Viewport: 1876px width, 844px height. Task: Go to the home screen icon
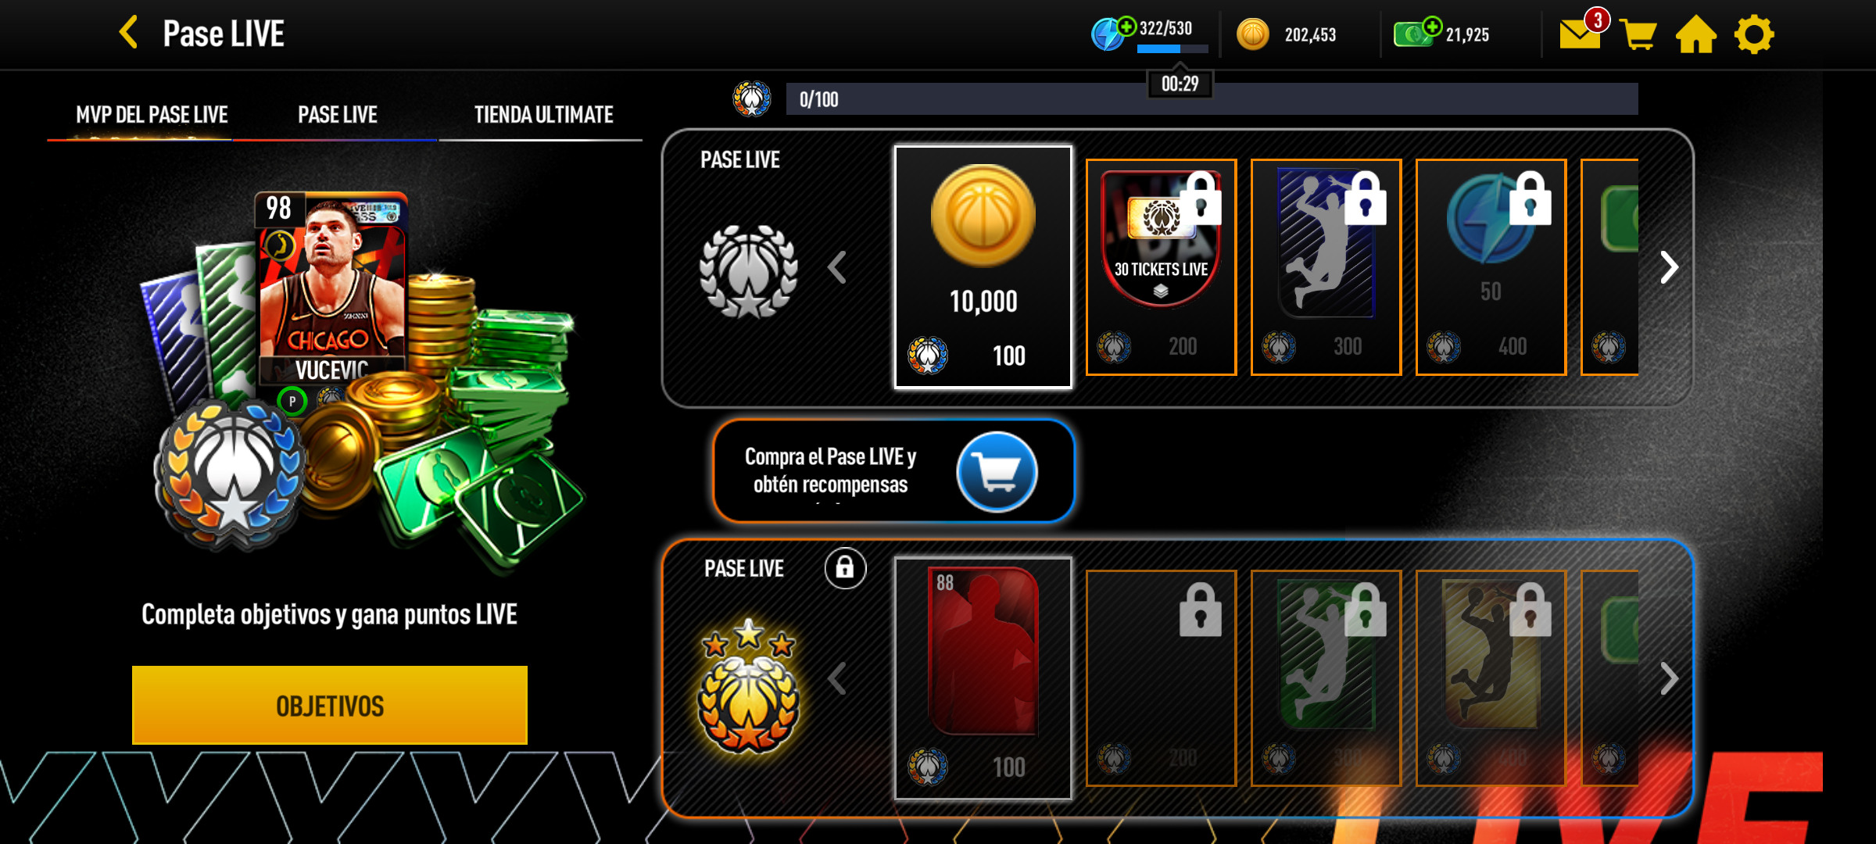[1696, 34]
